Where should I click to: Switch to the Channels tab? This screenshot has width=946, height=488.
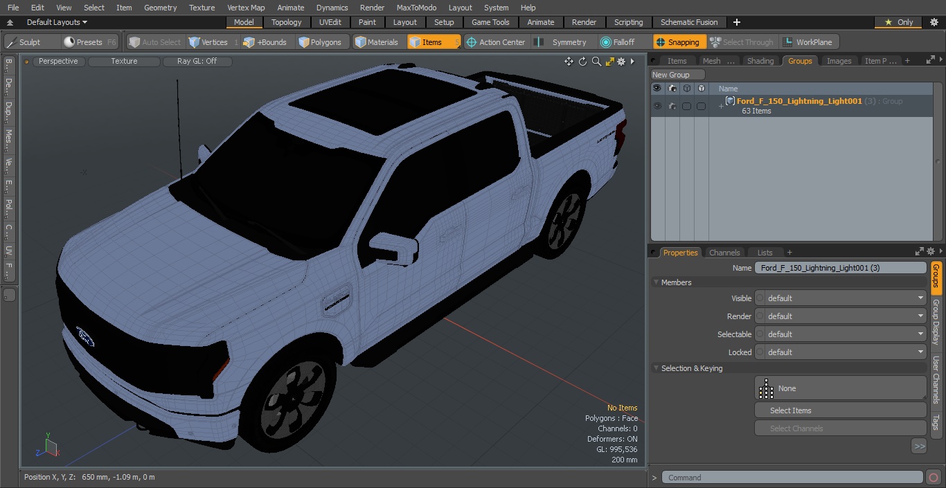(x=724, y=253)
